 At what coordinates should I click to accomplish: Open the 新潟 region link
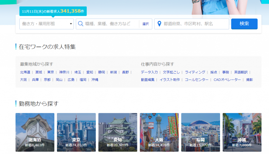113,72
